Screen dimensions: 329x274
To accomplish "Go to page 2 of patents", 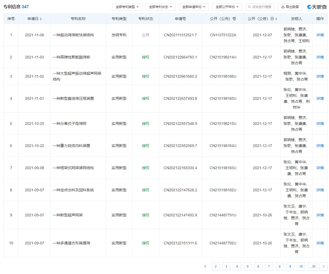I will tap(215, 267).
